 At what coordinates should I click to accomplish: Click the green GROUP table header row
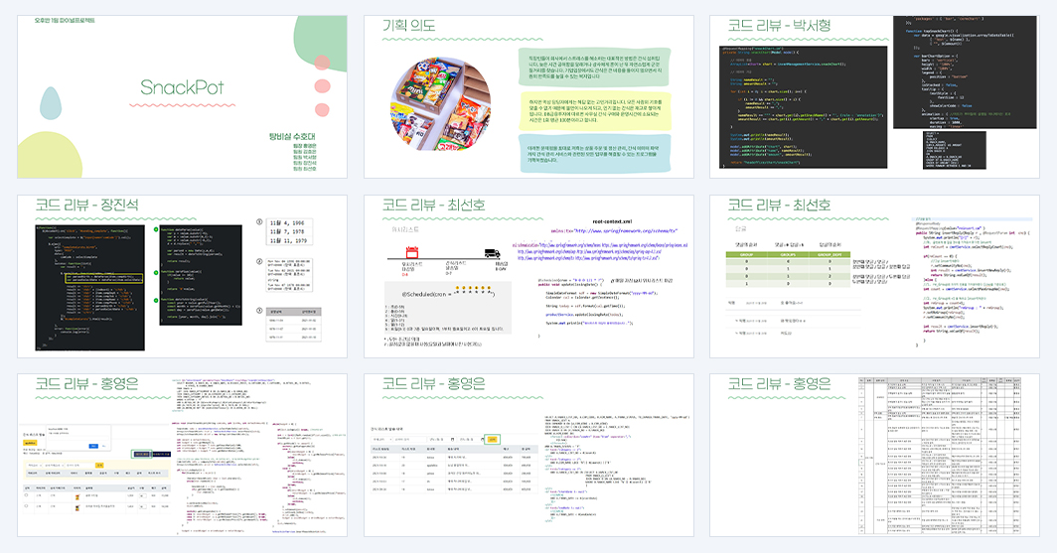tap(788, 254)
